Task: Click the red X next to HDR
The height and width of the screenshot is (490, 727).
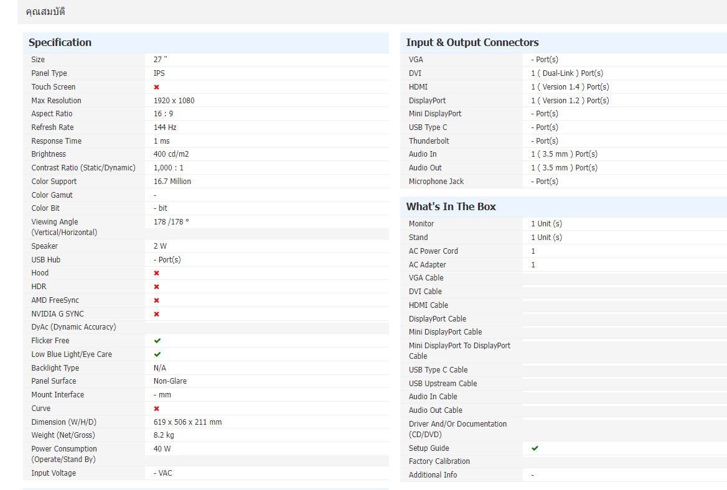Action: [x=156, y=287]
